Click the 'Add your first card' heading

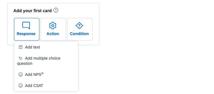click(32, 11)
